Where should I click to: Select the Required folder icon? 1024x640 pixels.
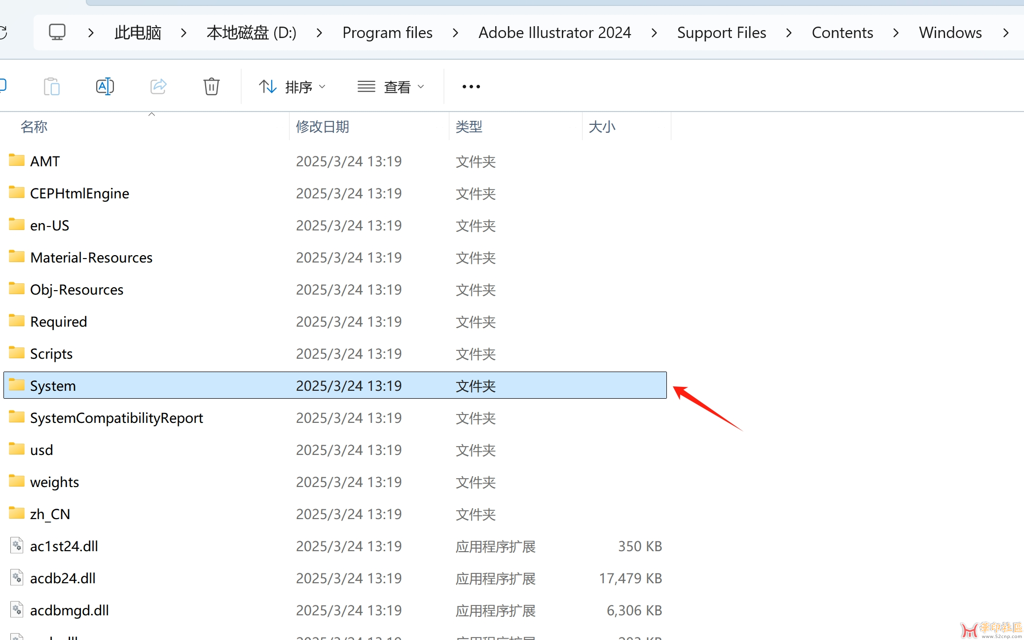[x=17, y=321]
